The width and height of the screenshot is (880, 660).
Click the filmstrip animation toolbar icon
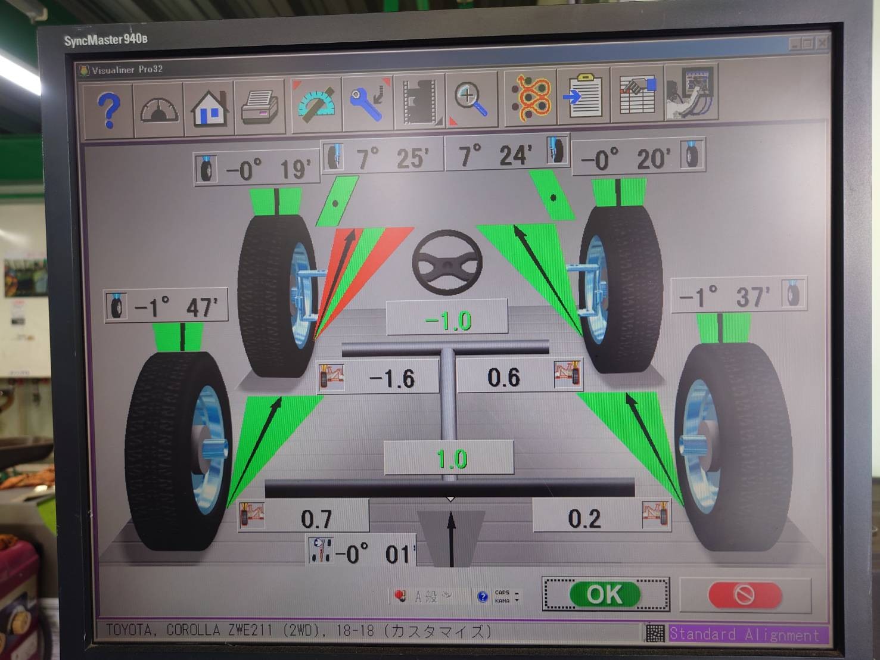[419, 102]
